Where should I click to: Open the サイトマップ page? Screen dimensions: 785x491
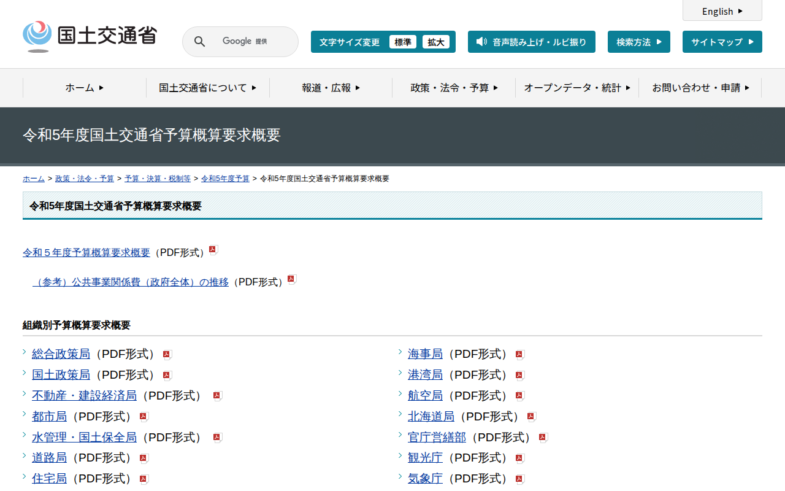click(x=722, y=42)
